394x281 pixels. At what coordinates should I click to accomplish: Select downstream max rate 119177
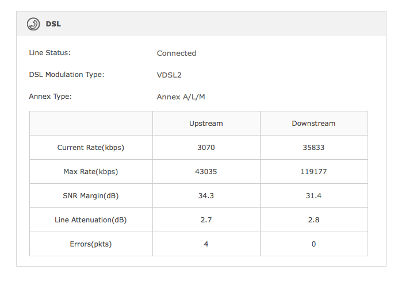tap(313, 171)
